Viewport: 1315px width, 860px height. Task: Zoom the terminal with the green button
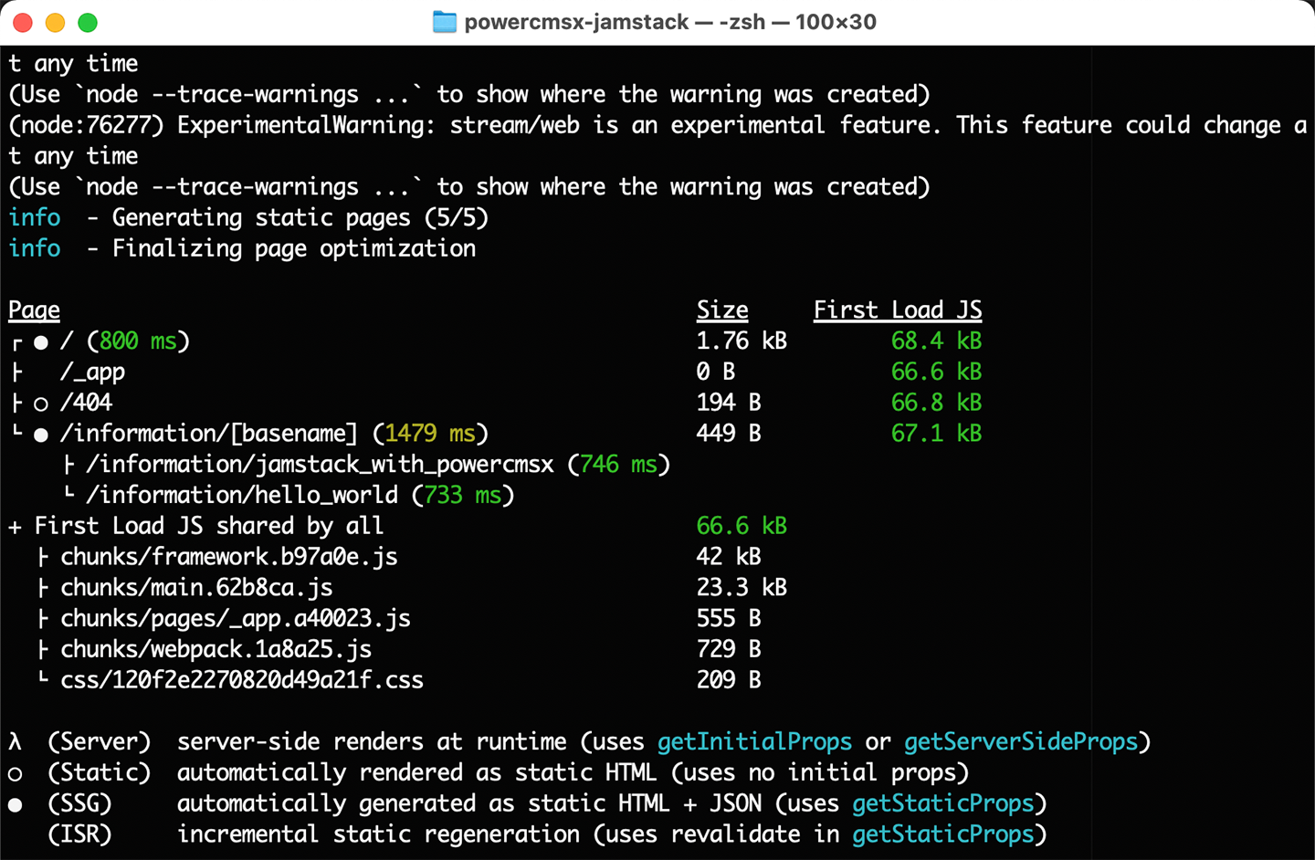(88, 22)
